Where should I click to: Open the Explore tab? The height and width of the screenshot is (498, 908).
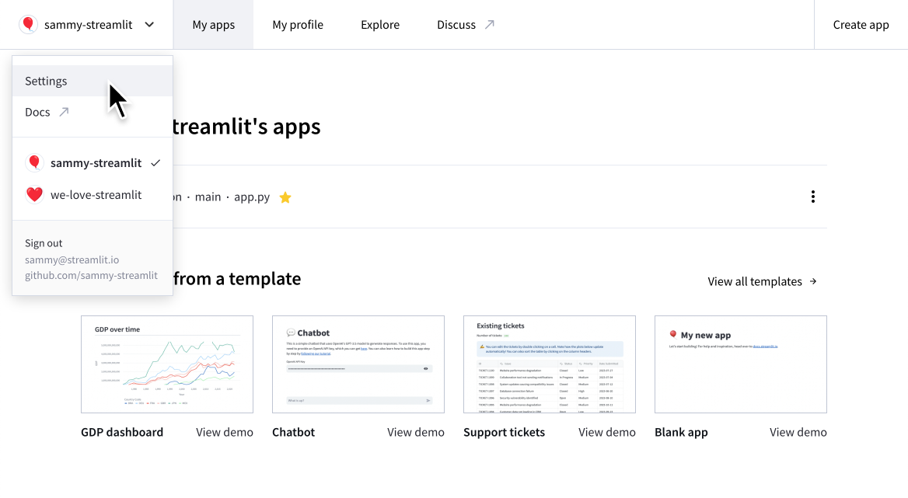tap(379, 24)
